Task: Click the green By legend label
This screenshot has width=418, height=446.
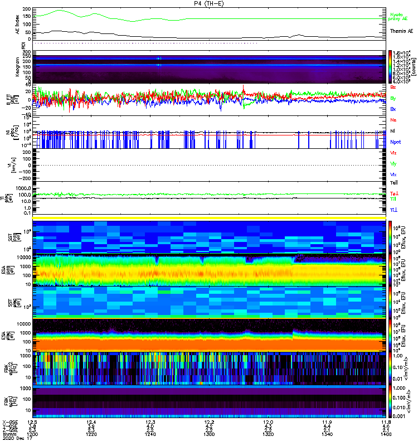Action: point(393,98)
